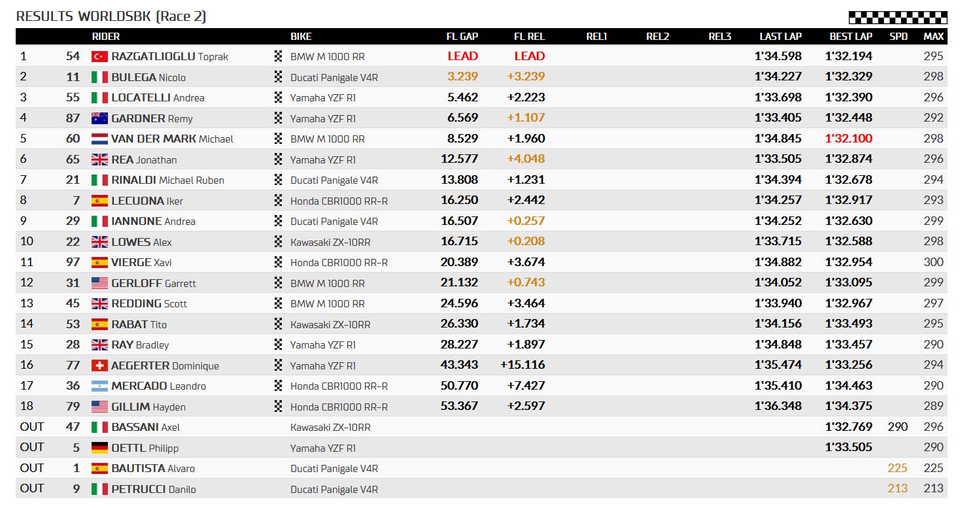Viewport: 960px width, 508px height.
Task: Click the Dutch flag next to Van der Mark
Action: [99, 139]
